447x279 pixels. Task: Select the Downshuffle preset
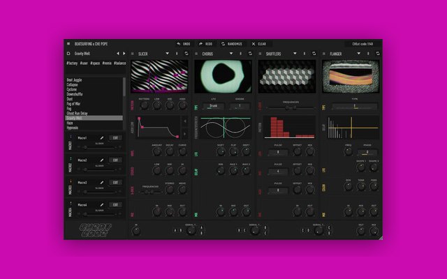pos(75,94)
